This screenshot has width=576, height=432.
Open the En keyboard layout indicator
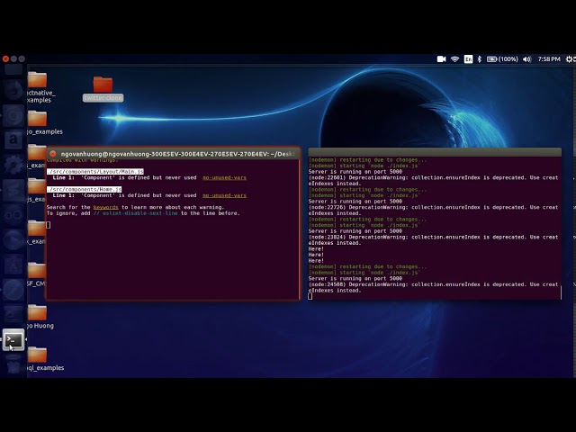[x=468, y=59]
